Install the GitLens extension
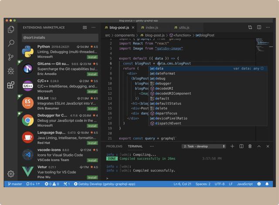Image resolution: width=279 pixels, height=205 pixels. [92, 74]
